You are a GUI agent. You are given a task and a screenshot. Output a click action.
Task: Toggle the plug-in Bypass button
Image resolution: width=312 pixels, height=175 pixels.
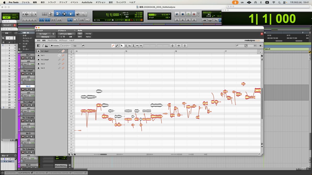coord(88,34)
